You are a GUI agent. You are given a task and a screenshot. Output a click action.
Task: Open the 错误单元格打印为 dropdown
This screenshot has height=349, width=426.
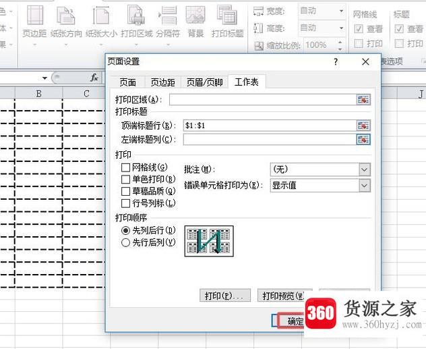365,186
